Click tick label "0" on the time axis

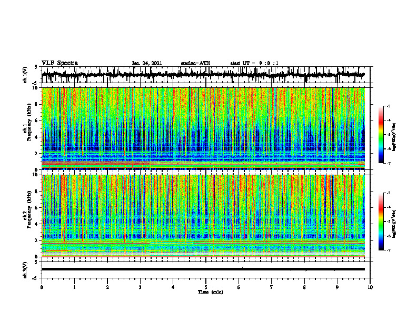(42, 287)
